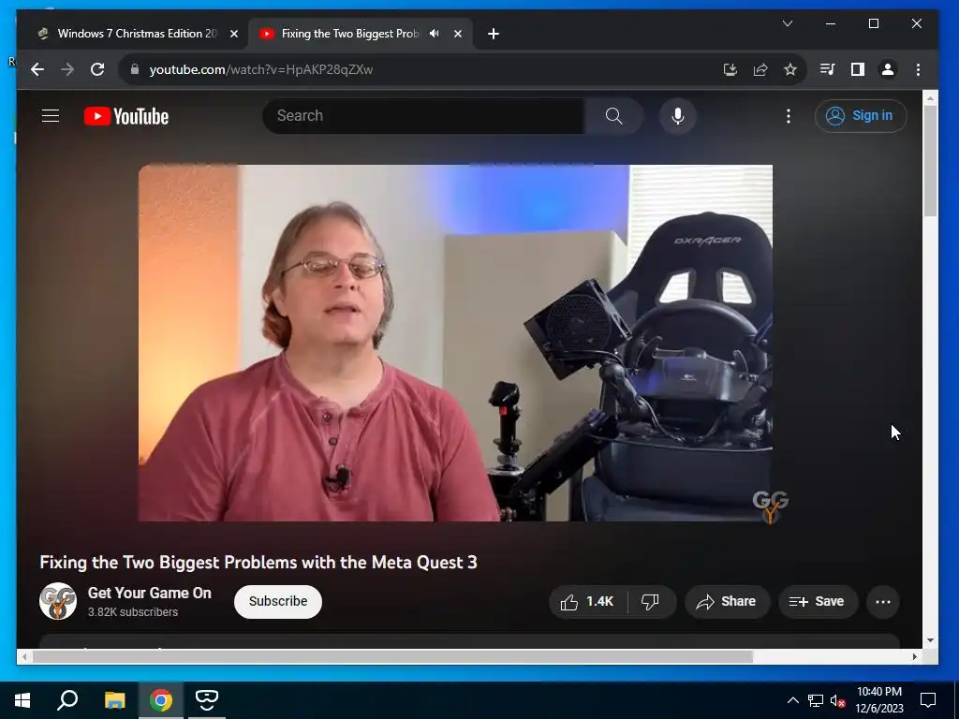This screenshot has height=719, width=959.
Task: Expand the tab search chevron
Action: (788, 23)
